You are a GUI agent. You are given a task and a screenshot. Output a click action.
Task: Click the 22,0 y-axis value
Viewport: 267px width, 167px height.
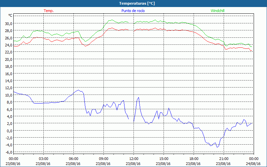tap(9, 52)
